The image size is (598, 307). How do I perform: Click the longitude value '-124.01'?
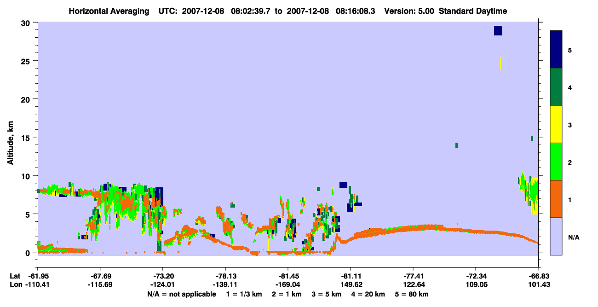(x=162, y=285)
